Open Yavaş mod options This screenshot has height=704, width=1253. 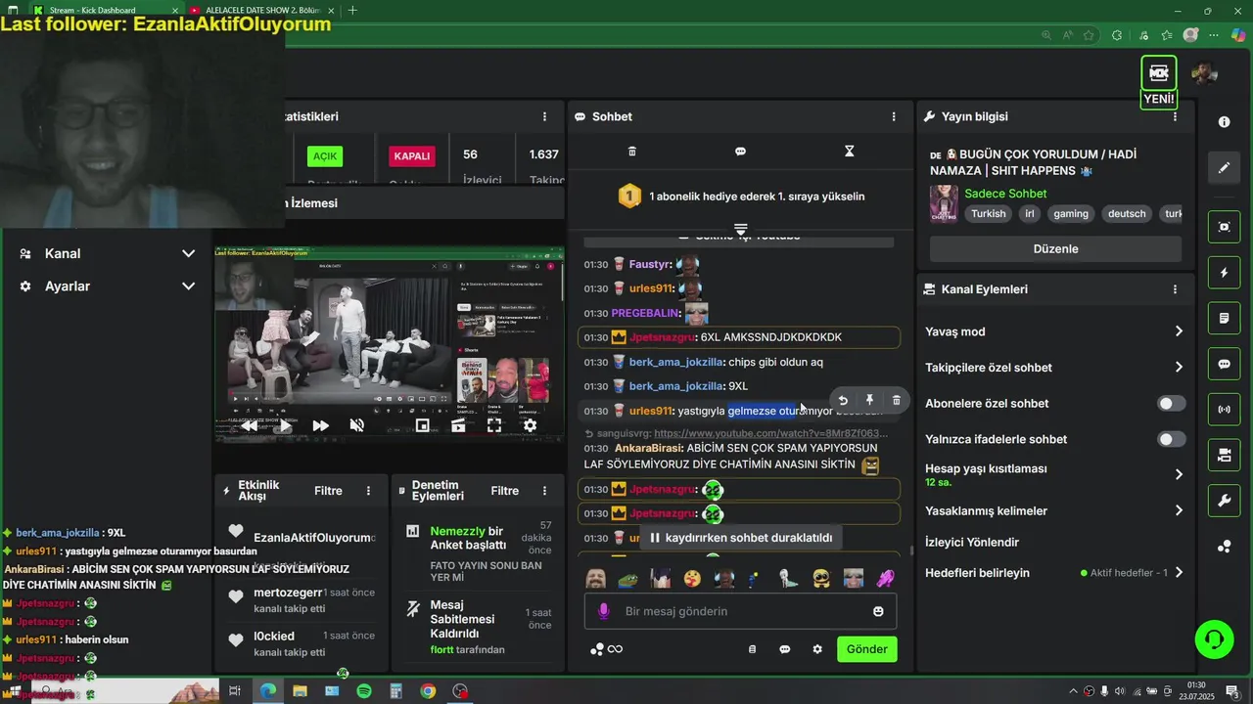tap(1054, 331)
